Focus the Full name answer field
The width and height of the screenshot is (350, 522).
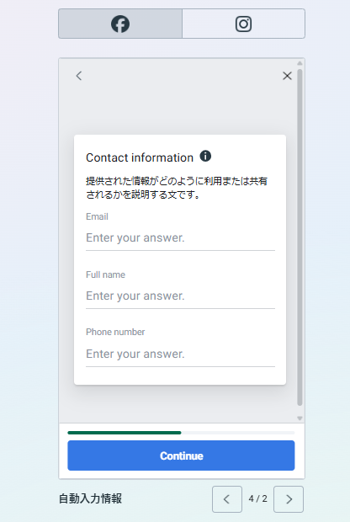pyautogui.click(x=180, y=296)
